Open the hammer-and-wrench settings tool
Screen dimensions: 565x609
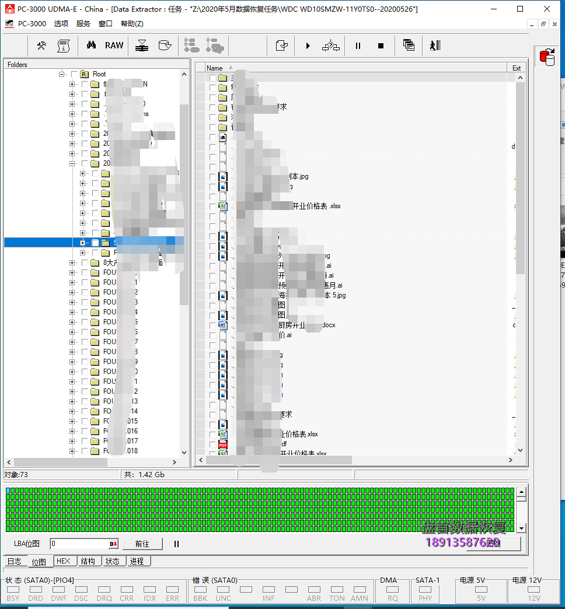tap(41, 46)
